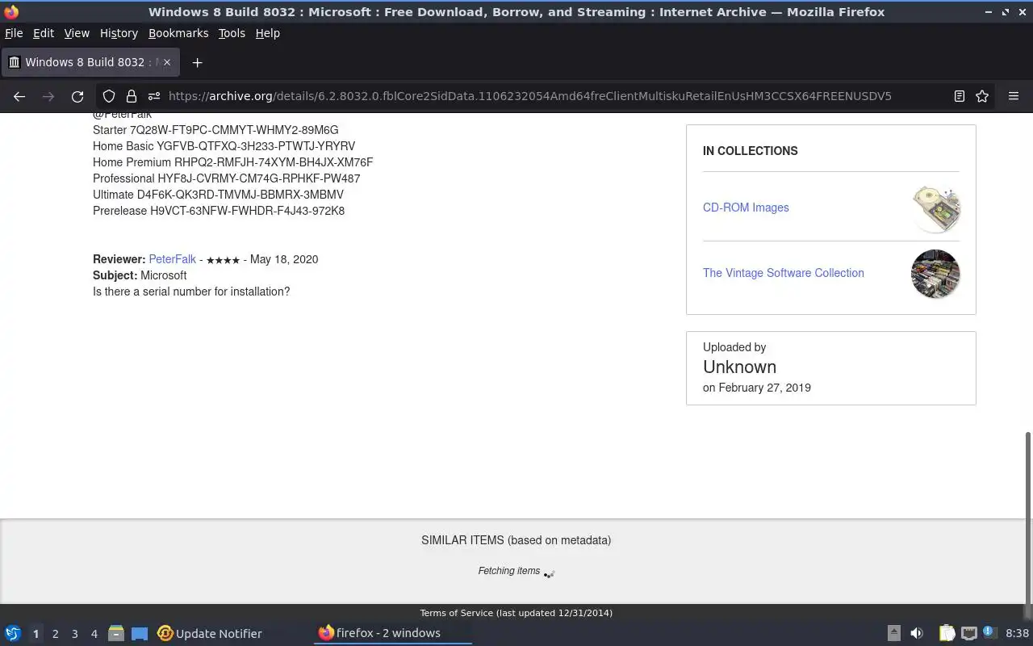The height and width of the screenshot is (646, 1033).
Task: Reload the current page
Action: (x=77, y=96)
